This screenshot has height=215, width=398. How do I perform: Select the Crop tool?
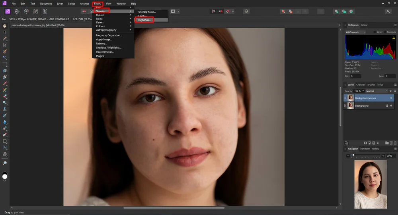[4, 45]
